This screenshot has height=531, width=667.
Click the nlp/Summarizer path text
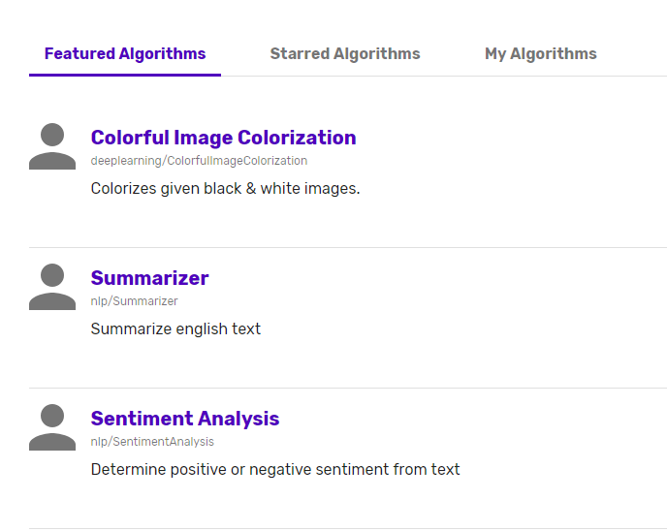coord(135,301)
